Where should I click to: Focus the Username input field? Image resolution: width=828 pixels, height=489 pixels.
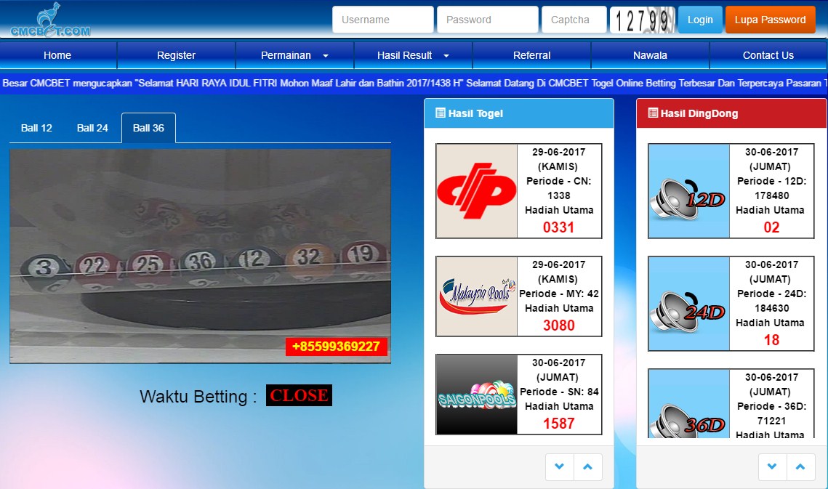click(383, 20)
